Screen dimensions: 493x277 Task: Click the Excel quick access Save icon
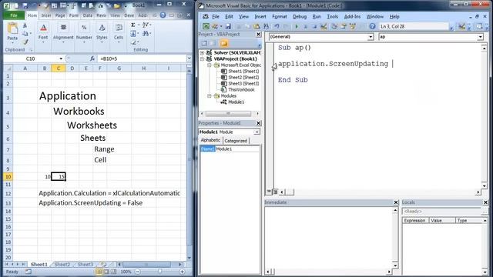click(x=25, y=5)
